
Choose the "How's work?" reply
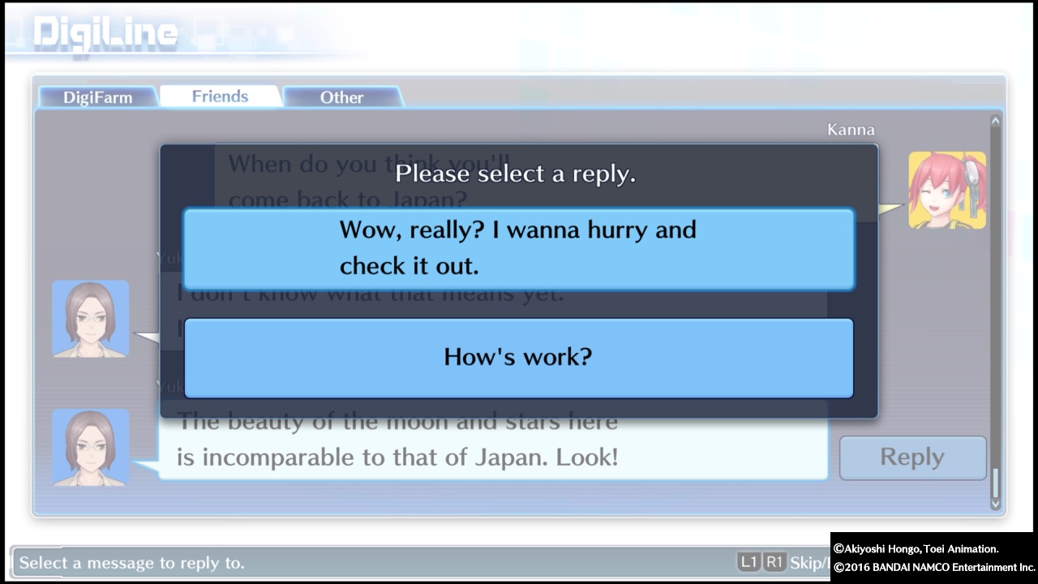coord(519,358)
